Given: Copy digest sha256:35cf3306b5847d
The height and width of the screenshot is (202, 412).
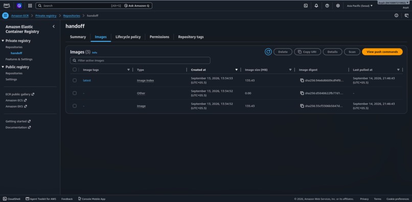Looking at the screenshot, I should pyautogui.click(x=302, y=106).
